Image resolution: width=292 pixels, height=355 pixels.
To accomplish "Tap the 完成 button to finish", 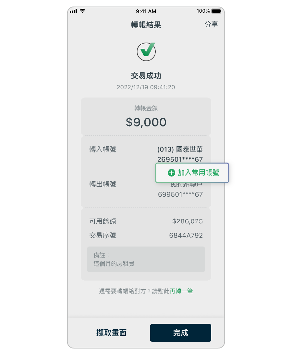I will click(180, 333).
